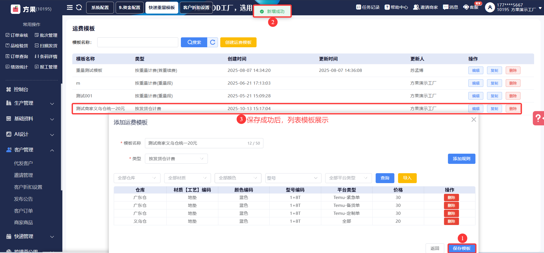Click the 保存模板 button
The height and width of the screenshot is (253, 544).
pyautogui.click(x=462, y=248)
